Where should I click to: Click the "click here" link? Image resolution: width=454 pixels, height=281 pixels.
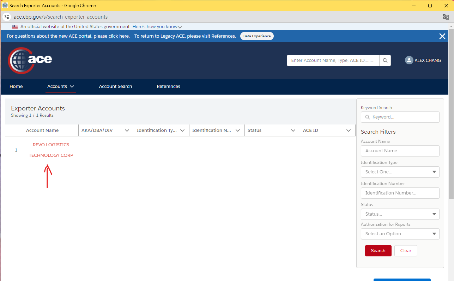point(119,36)
